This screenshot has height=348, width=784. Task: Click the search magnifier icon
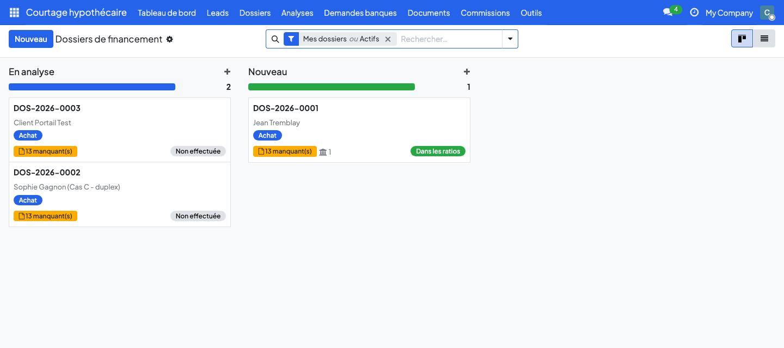point(275,39)
